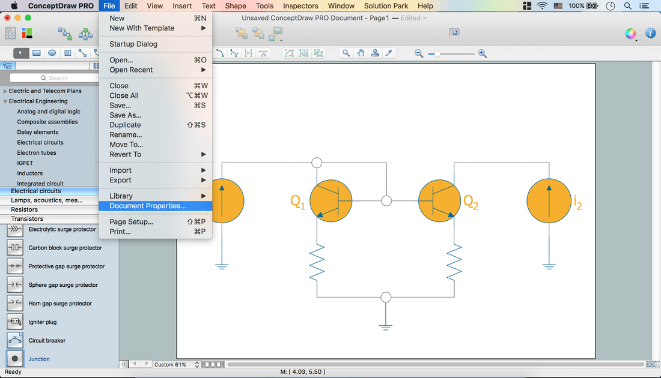Open the Inspectors menu
Image resolution: width=661 pixels, height=378 pixels.
(x=300, y=6)
